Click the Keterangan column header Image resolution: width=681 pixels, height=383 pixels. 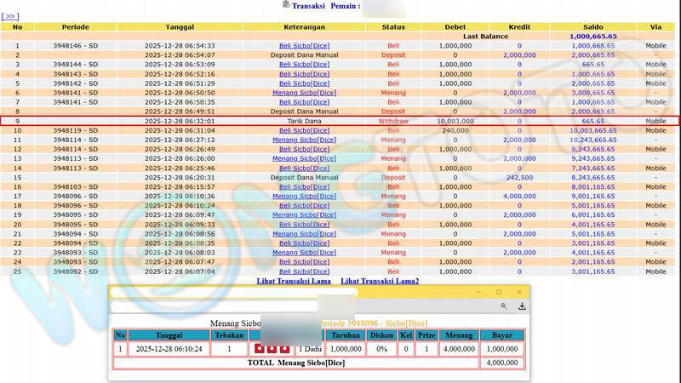304,27
